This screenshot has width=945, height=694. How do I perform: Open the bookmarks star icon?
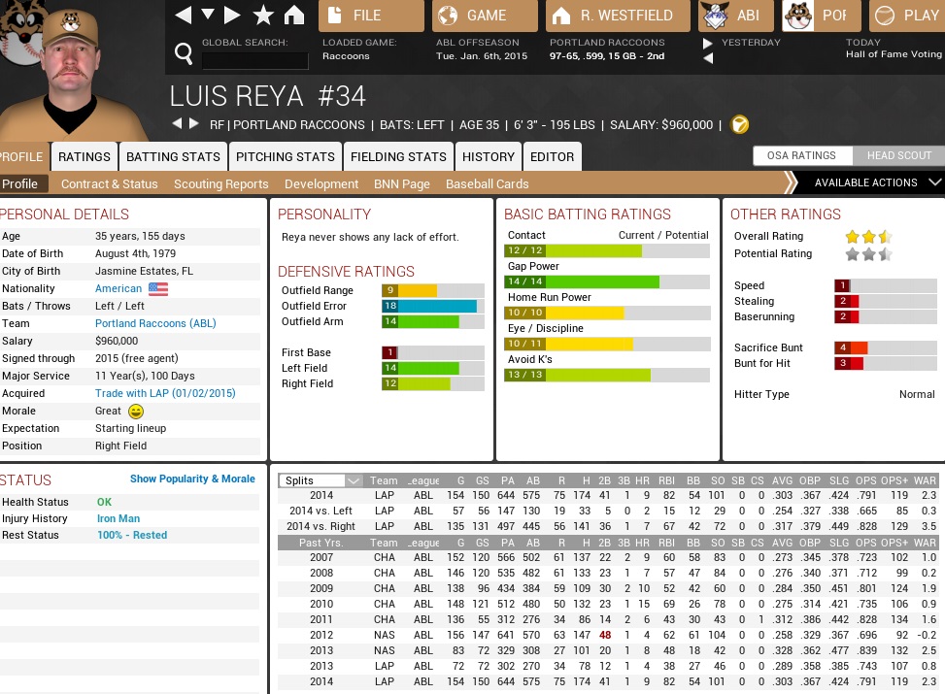(x=262, y=16)
